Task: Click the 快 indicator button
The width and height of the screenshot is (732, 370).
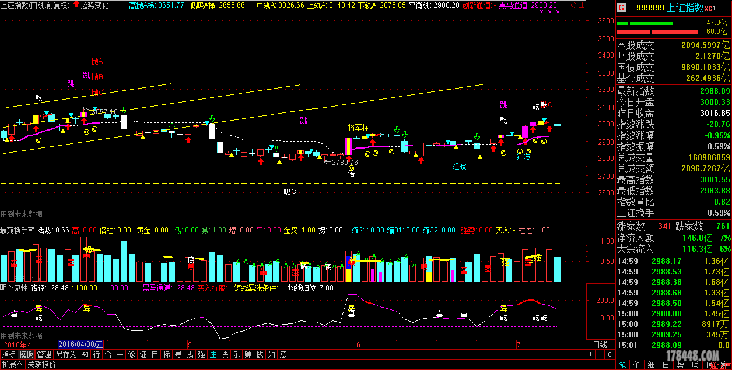Action: click(225, 354)
